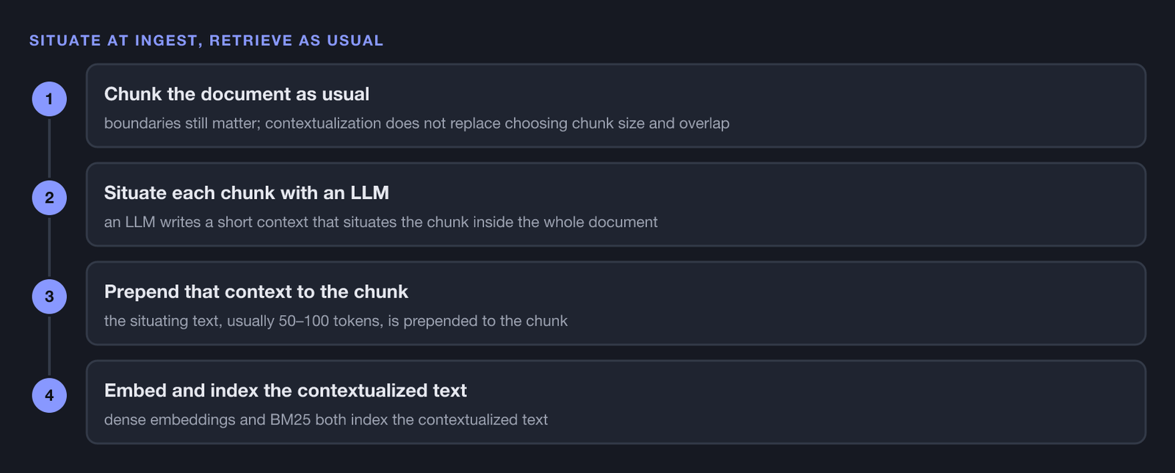
Task: Click the 'Situate at ingest, retrieve as usual' heading
Action: pos(206,40)
